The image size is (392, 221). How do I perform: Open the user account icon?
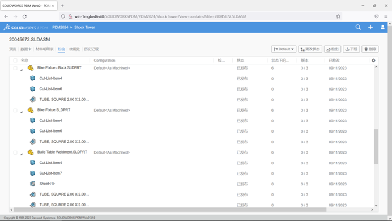pos(382,27)
